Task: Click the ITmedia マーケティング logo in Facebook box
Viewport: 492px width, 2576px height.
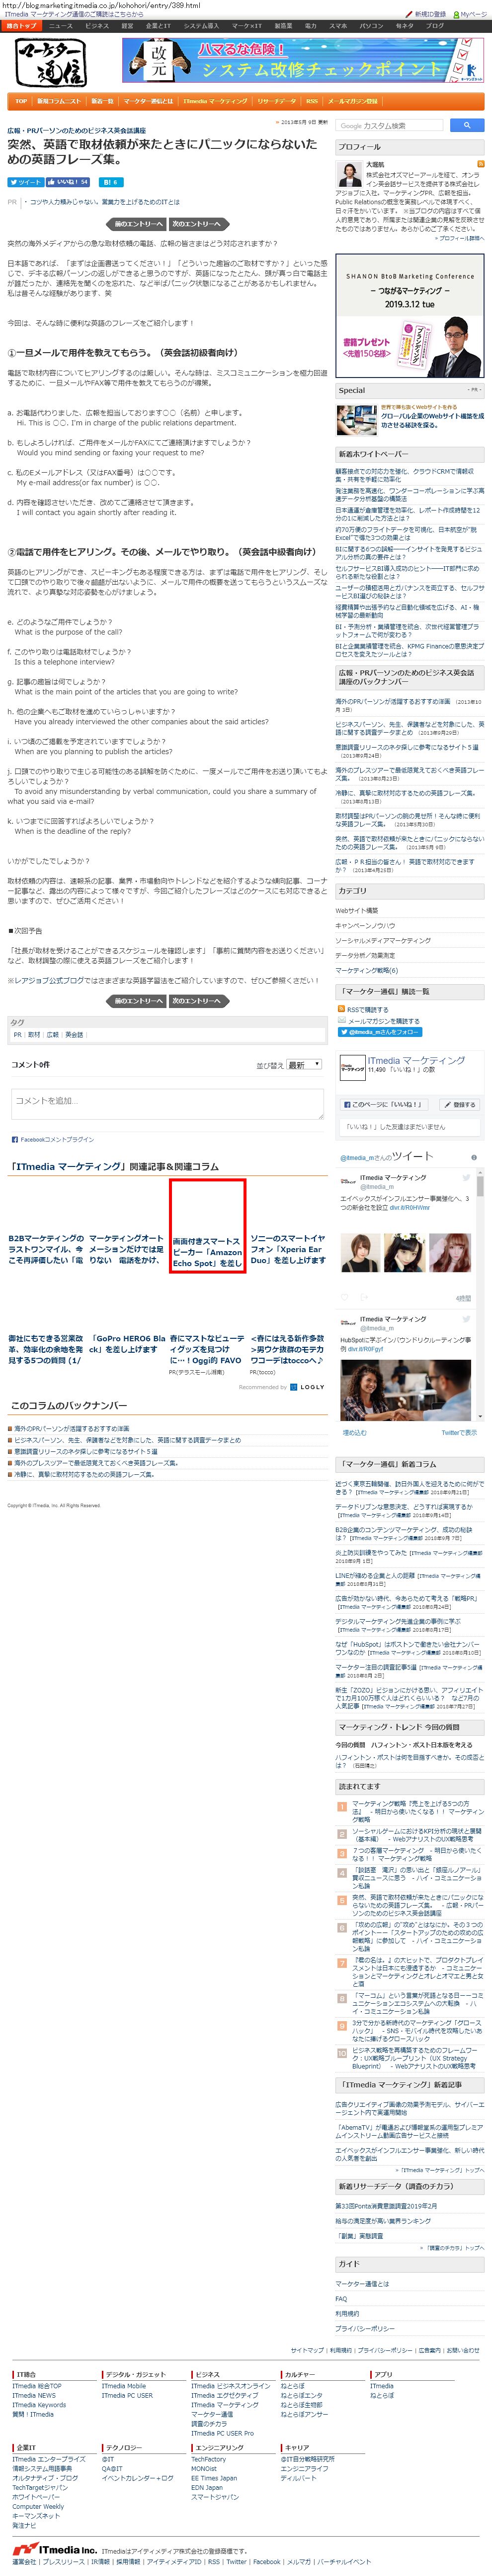Action: pyautogui.click(x=352, y=1067)
